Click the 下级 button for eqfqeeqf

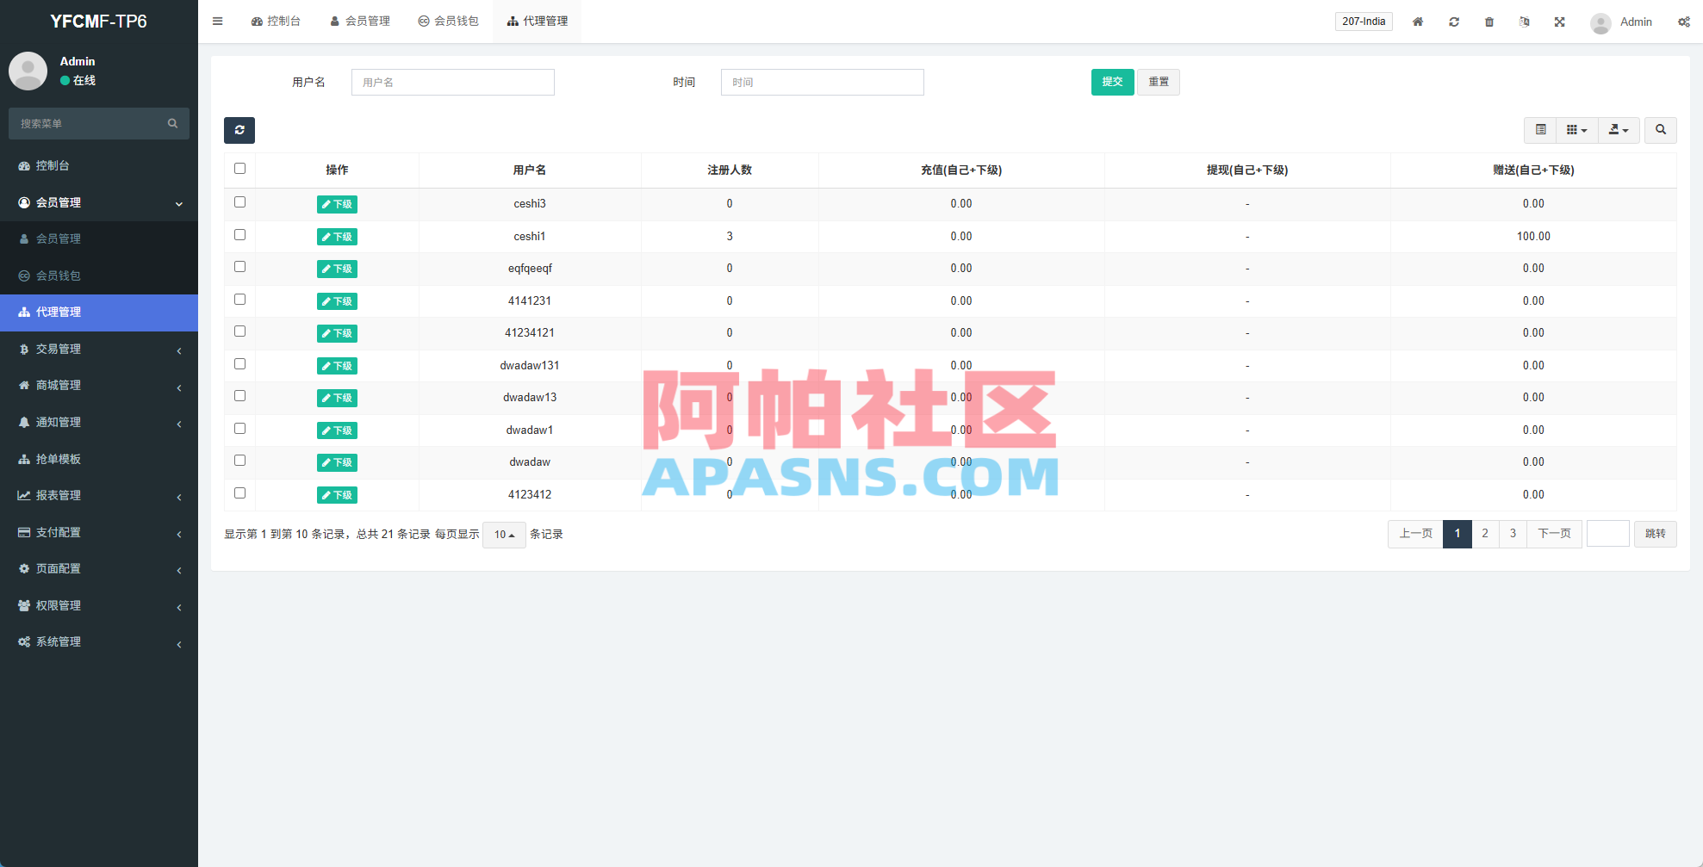337,269
